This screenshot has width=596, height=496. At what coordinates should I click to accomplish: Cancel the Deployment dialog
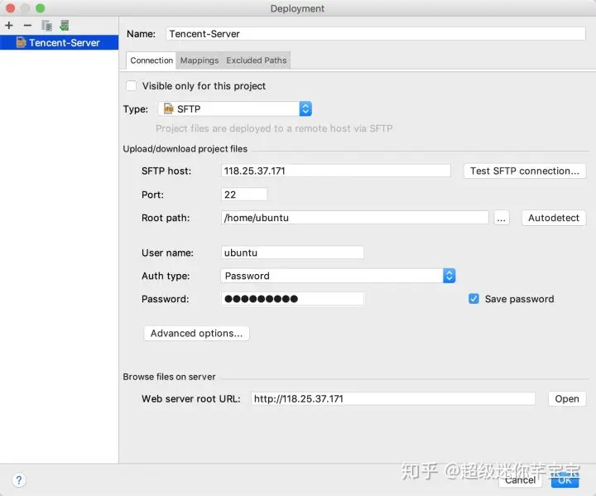coord(520,480)
